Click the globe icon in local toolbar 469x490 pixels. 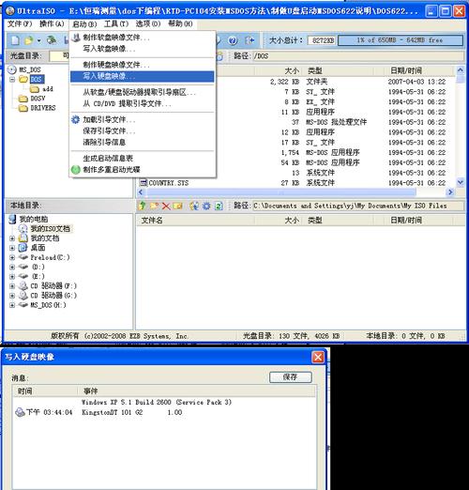194,206
